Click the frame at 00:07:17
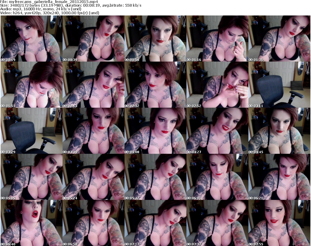 (x=155, y=223)
